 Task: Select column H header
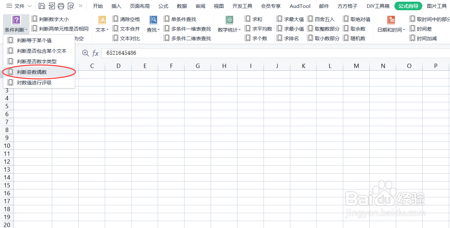pyautogui.click(x=224, y=66)
